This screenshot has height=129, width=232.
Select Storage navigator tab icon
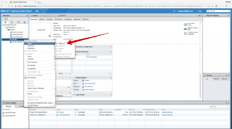[x=18, y=22]
